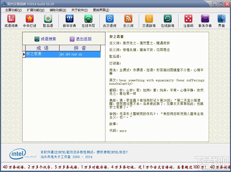Image resolution: width=231 pixels, height=172 pixels.
Task: Click the green icon beside 成语搜索
Action: (x=37, y=39)
